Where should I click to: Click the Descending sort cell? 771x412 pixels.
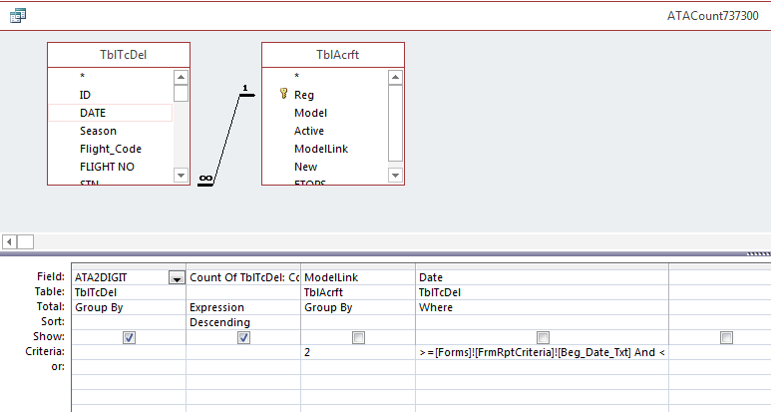[243, 322]
